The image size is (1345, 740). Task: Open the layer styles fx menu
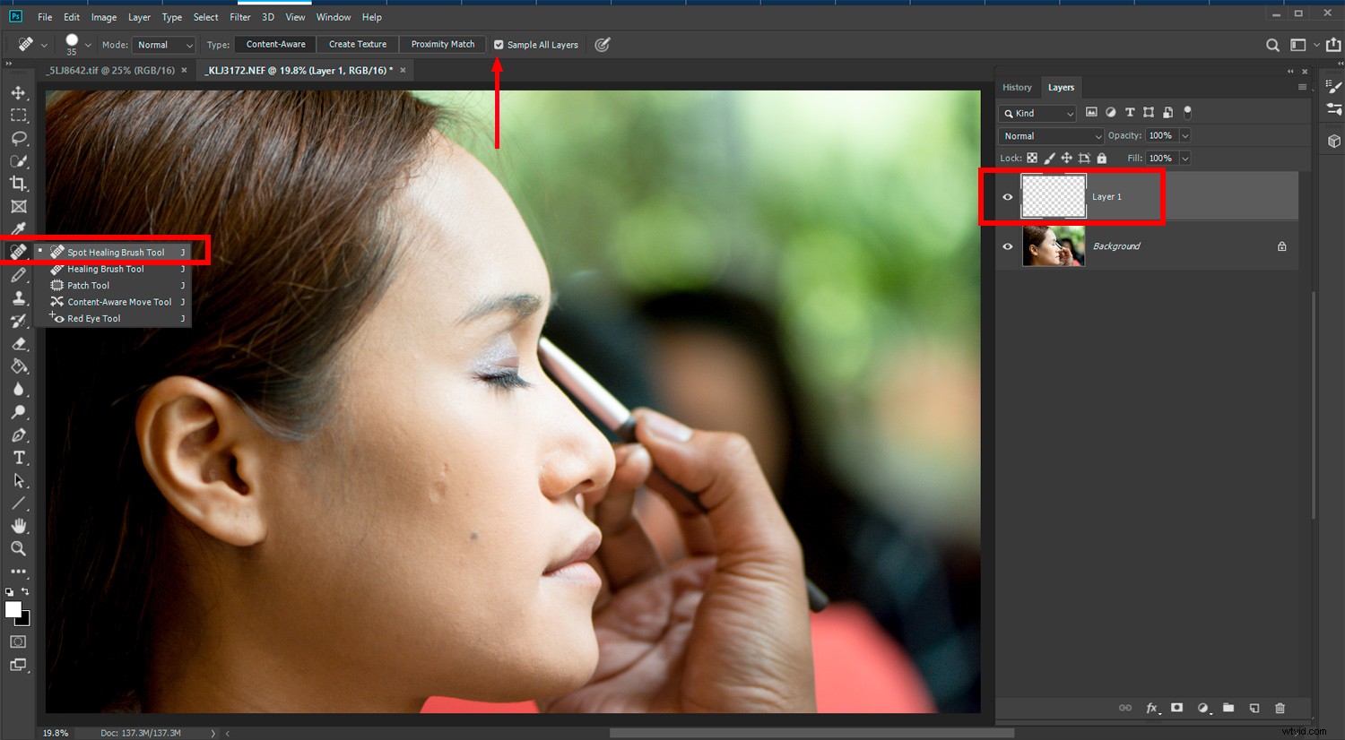pyautogui.click(x=1152, y=708)
